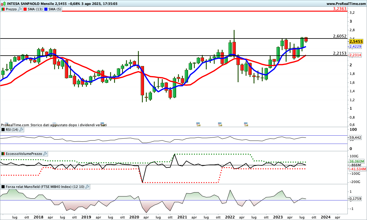Viewport: 367px width, 220px height.
Task: Click the yellow 2,5455 current price tag
Action: [356, 41]
